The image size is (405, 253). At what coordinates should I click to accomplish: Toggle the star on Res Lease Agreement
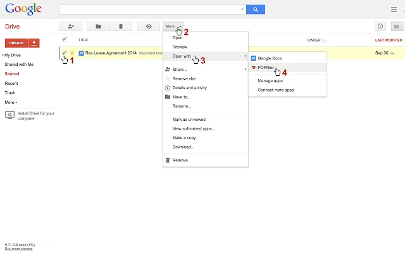pos(72,53)
